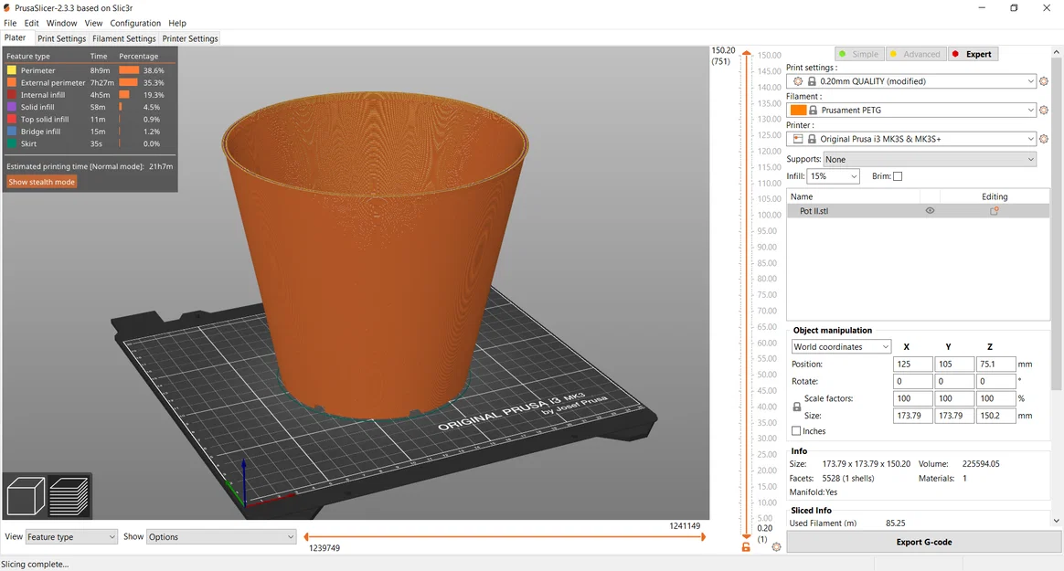Select the Advanced mode button
This screenshot has width=1064, height=571.
[x=915, y=54]
